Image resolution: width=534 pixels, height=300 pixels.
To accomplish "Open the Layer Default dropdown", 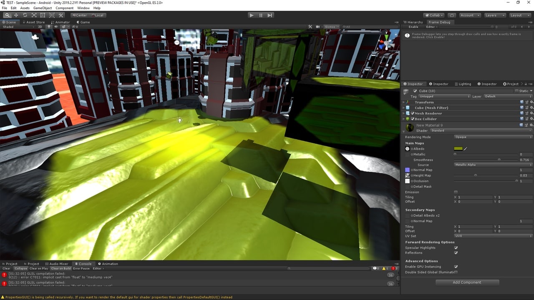I will pos(508,96).
